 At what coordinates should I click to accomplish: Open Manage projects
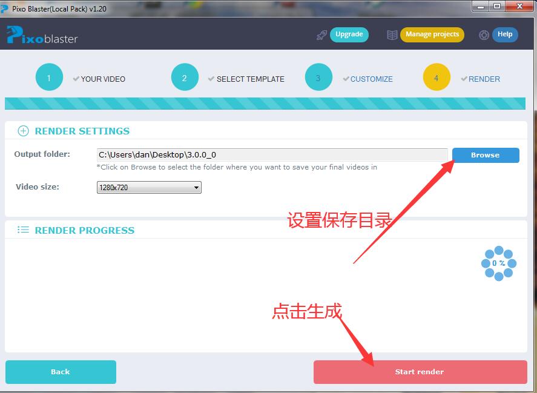point(432,35)
